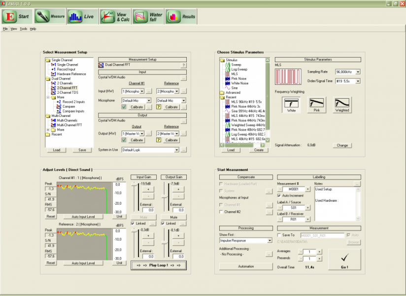Screen dimensions: 406x296
Task: Check the Channel #2 microphone compensation box
Action: click(x=221, y=212)
